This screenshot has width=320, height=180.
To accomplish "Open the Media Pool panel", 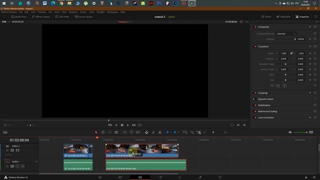I will [19, 16].
